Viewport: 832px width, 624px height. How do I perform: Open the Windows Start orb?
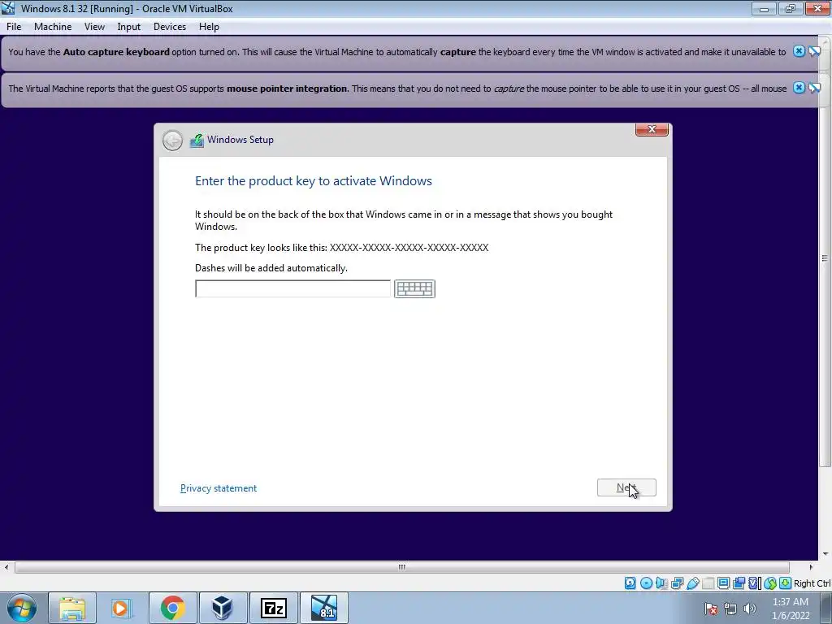pyautogui.click(x=22, y=608)
